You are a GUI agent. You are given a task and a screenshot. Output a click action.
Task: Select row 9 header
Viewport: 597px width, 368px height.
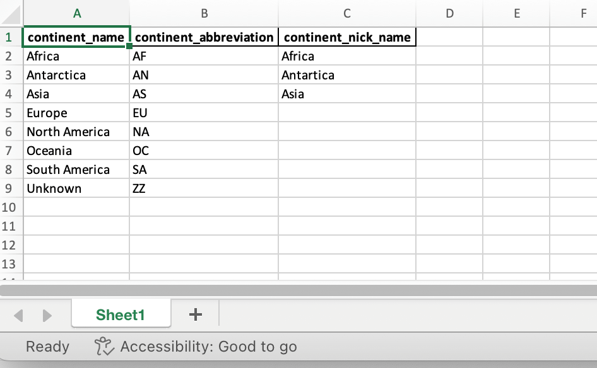(x=9, y=188)
